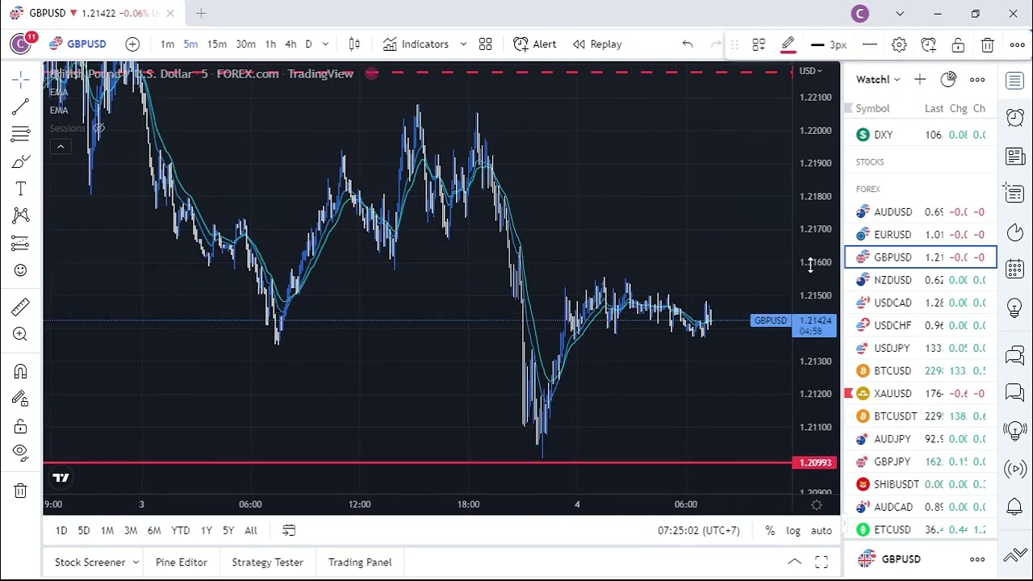This screenshot has width=1033, height=581.
Task: Toggle auto scale on price axis
Action: coord(822,530)
